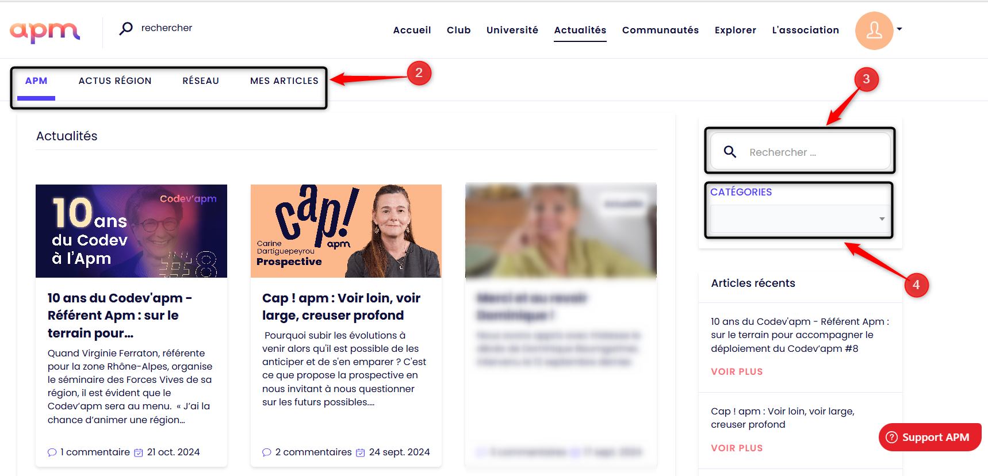Image resolution: width=988 pixels, height=476 pixels.
Task: Go to Communautés in top navigation
Action: pyautogui.click(x=660, y=30)
